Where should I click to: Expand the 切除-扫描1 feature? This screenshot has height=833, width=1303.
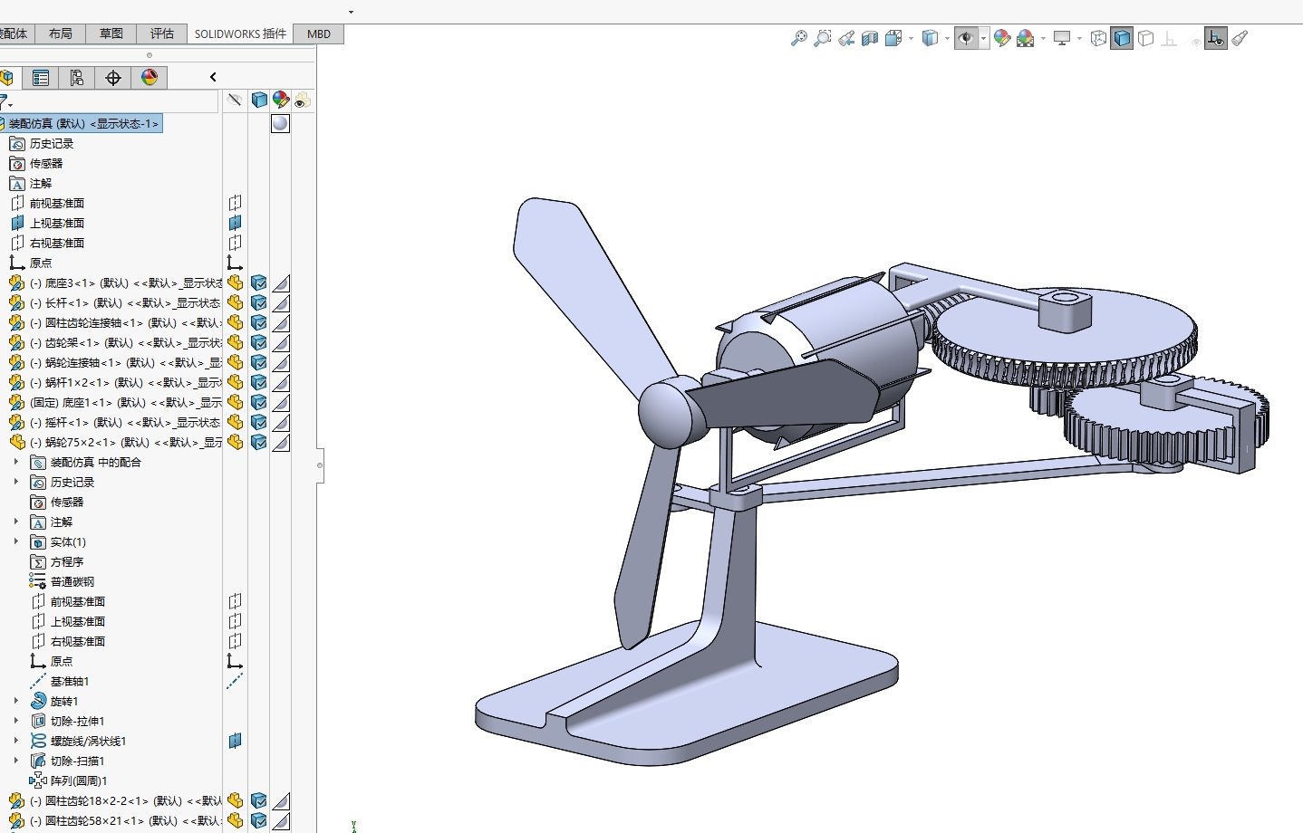15,761
